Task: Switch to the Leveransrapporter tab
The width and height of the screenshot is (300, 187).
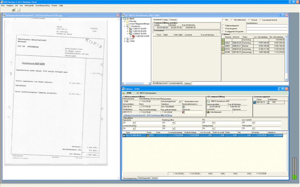Action: tap(176, 83)
